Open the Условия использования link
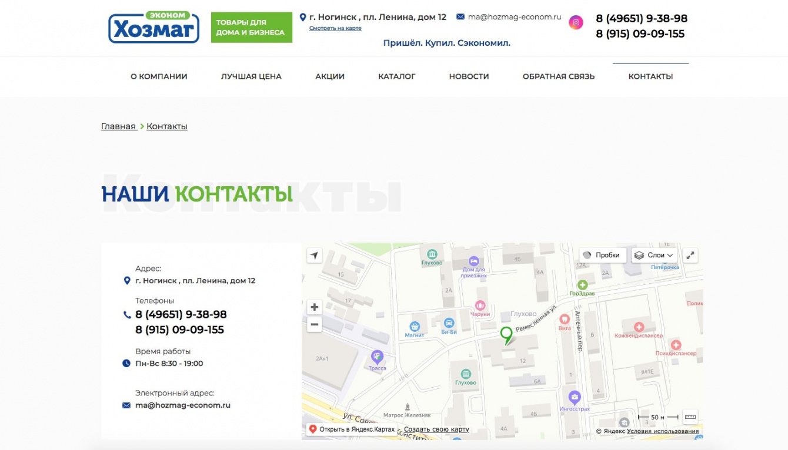The image size is (788, 450). click(663, 431)
